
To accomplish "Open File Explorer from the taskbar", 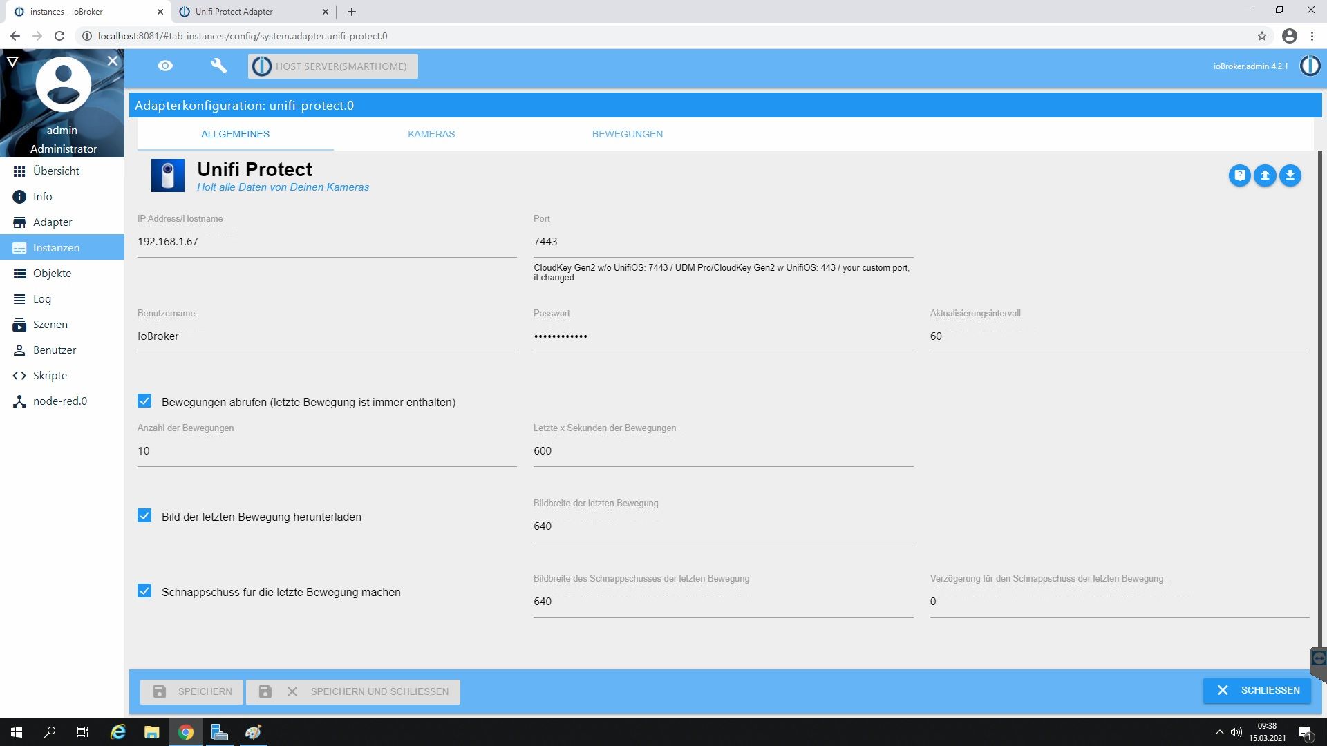I will [x=151, y=732].
